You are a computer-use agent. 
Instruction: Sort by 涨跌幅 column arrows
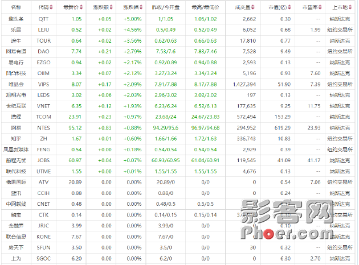coord(141,7)
